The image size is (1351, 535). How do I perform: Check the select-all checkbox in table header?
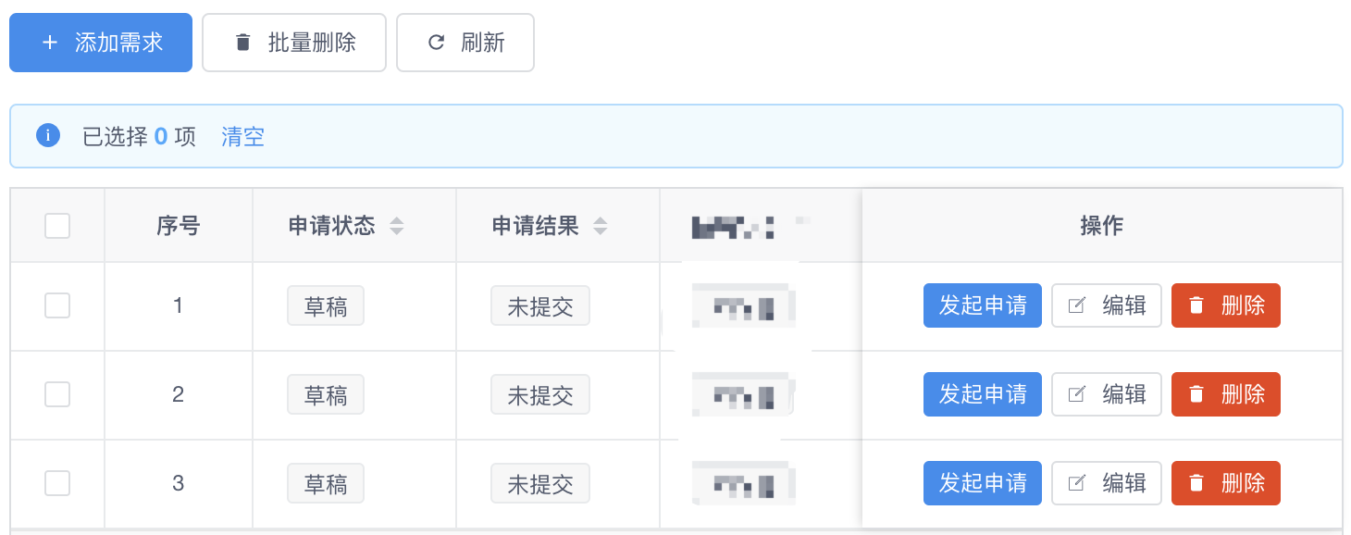[56, 225]
